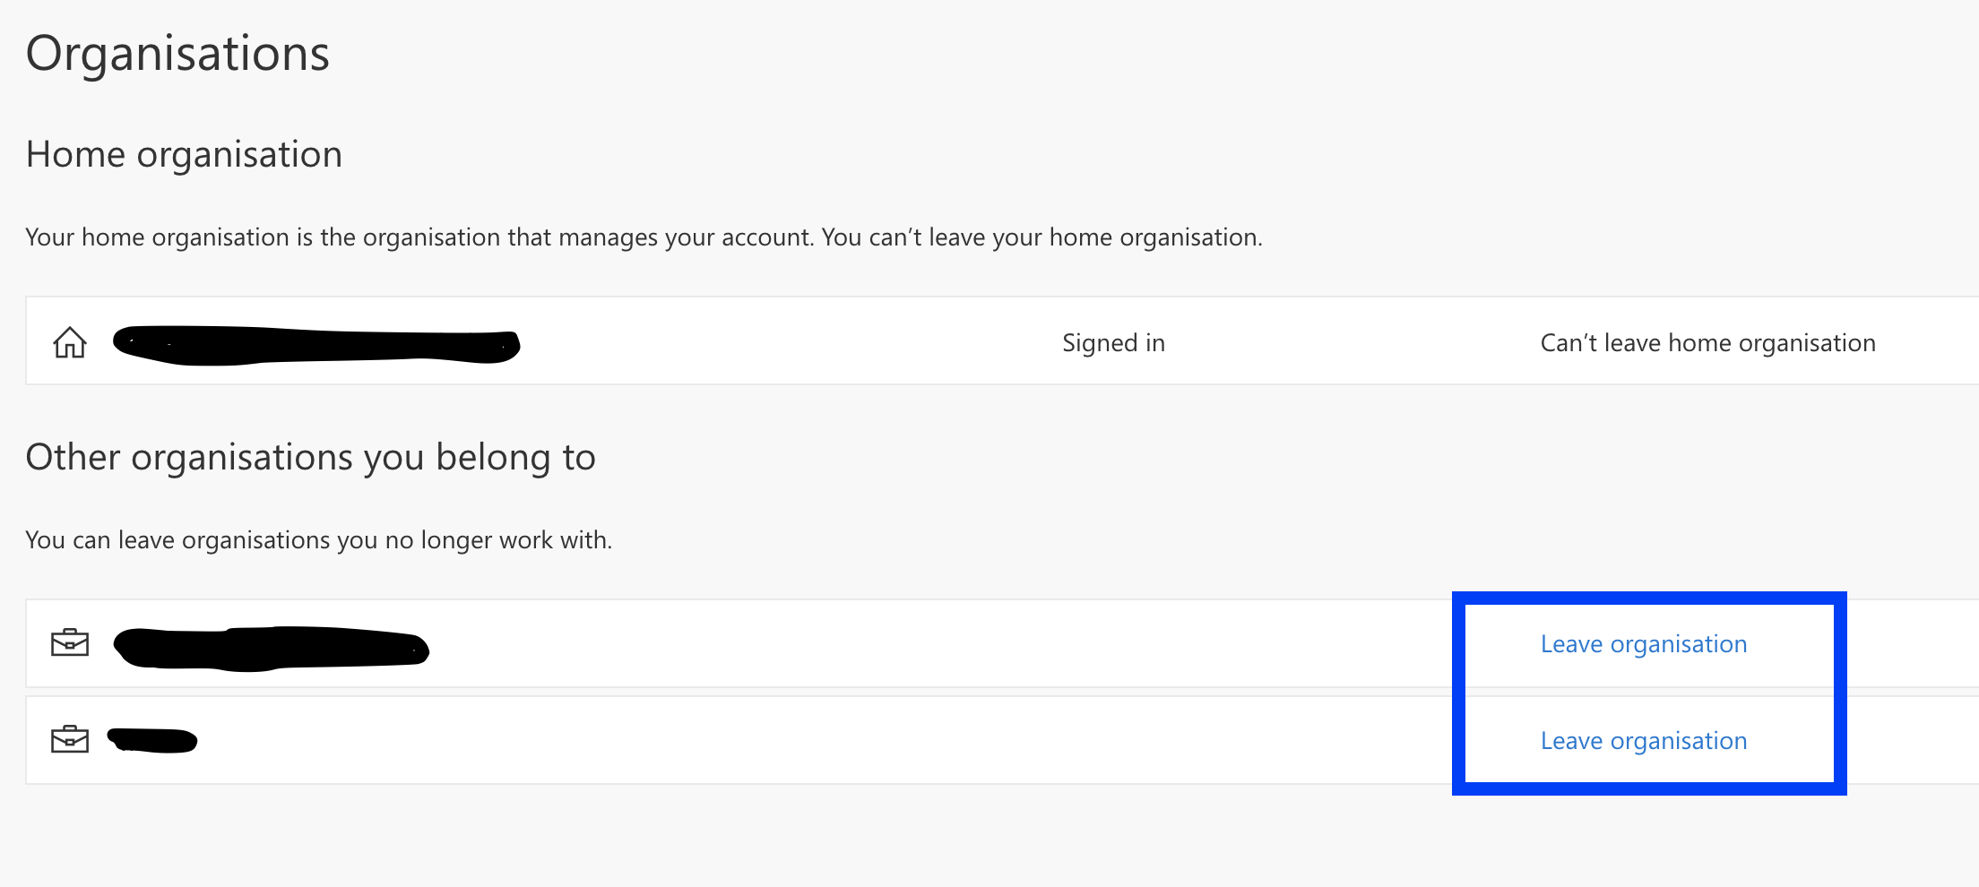This screenshot has width=1979, height=887.
Task: Click "You can leave organisations" description text
Action: pyautogui.click(x=318, y=540)
